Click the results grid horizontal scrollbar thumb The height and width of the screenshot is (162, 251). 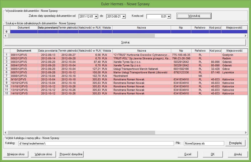click(x=81, y=132)
